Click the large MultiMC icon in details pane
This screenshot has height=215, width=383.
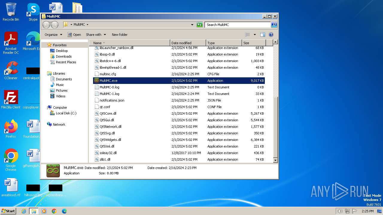pos(53,171)
